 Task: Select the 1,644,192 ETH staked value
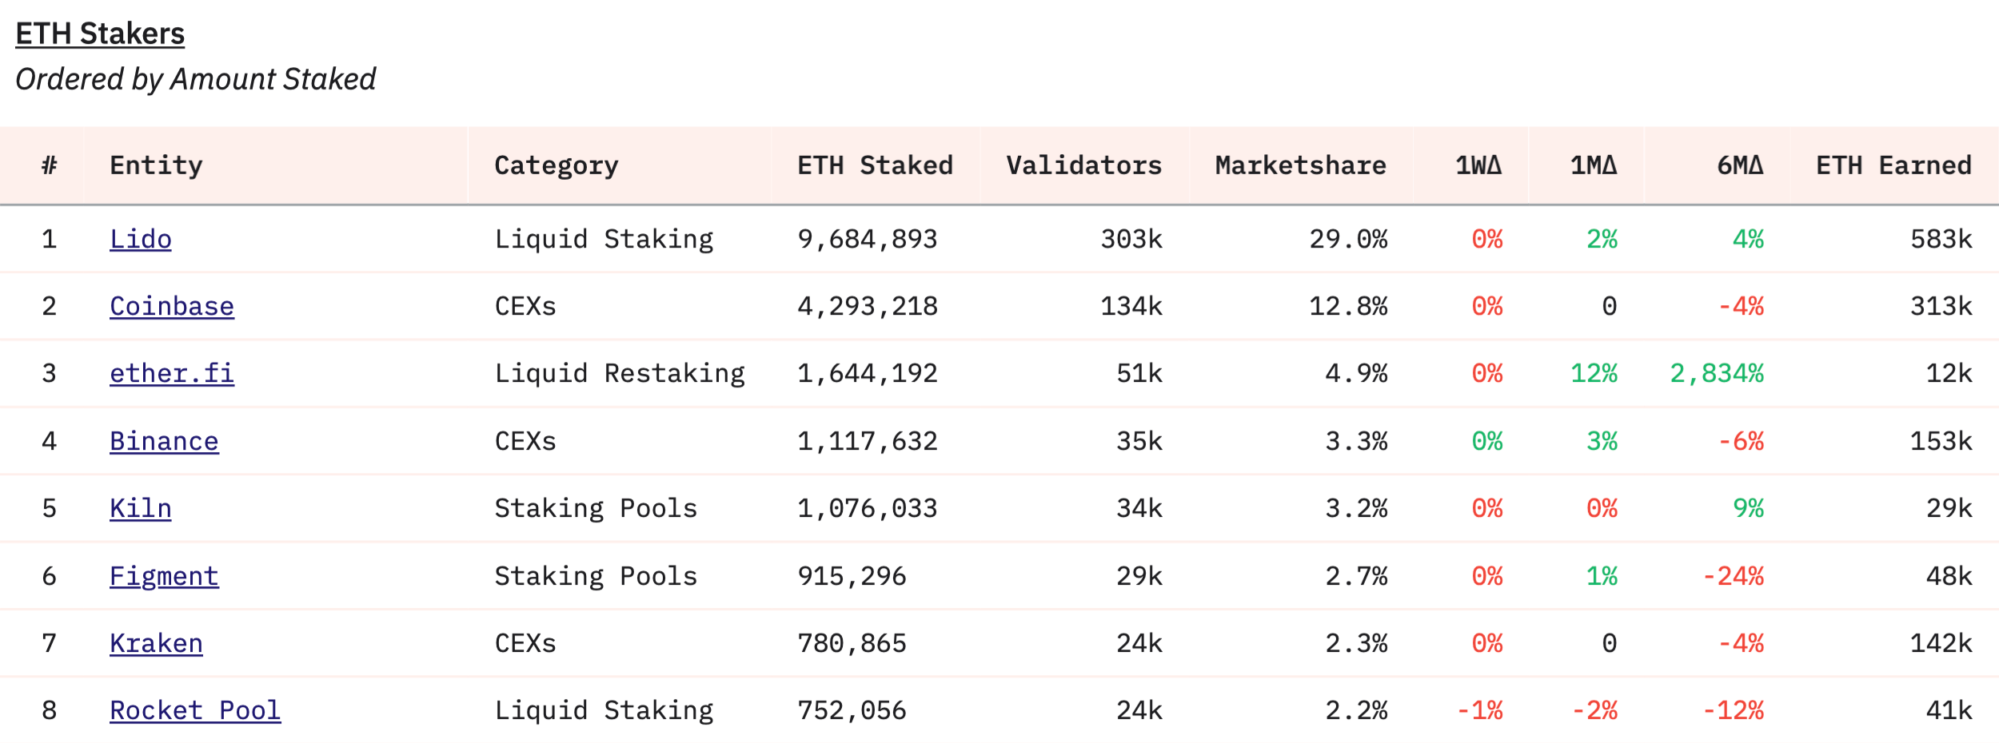(868, 373)
